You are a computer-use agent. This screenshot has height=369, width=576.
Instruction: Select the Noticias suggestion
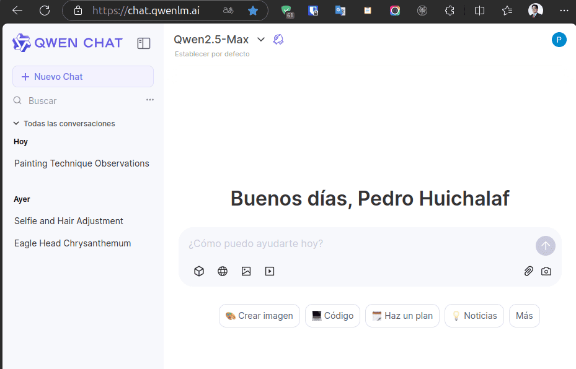(474, 316)
